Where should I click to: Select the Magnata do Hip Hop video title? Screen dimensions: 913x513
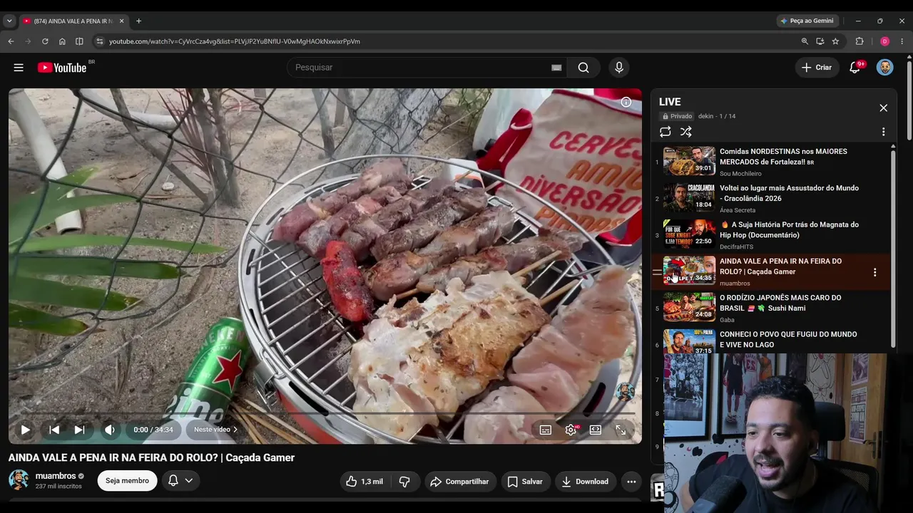tap(789, 229)
